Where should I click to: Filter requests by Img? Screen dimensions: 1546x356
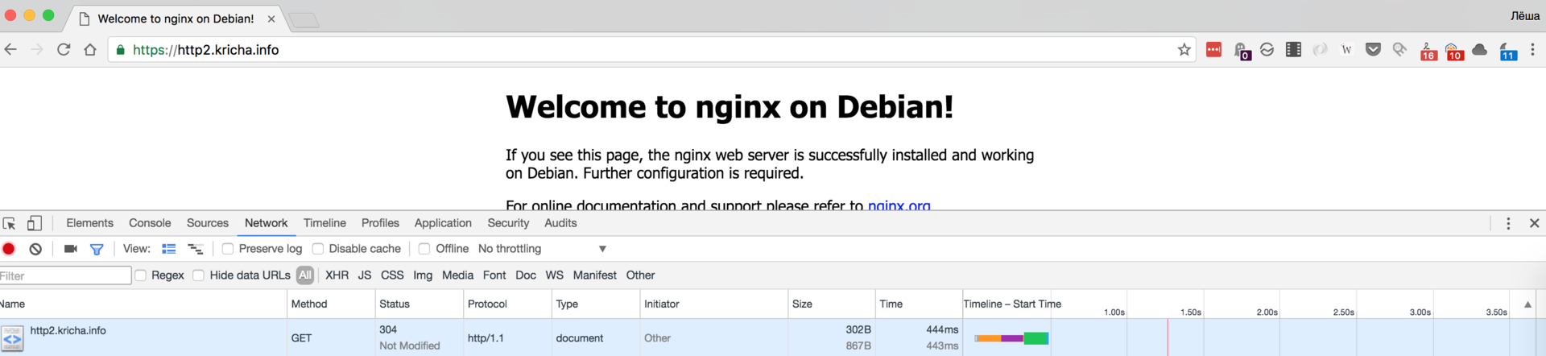(423, 275)
